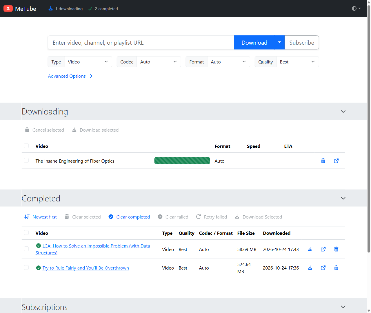Delete the Try to Rule Fairly entry

click(x=336, y=268)
